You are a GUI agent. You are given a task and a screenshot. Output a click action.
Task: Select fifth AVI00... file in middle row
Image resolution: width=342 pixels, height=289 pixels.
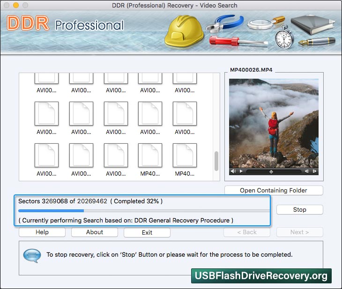(185, 114)
